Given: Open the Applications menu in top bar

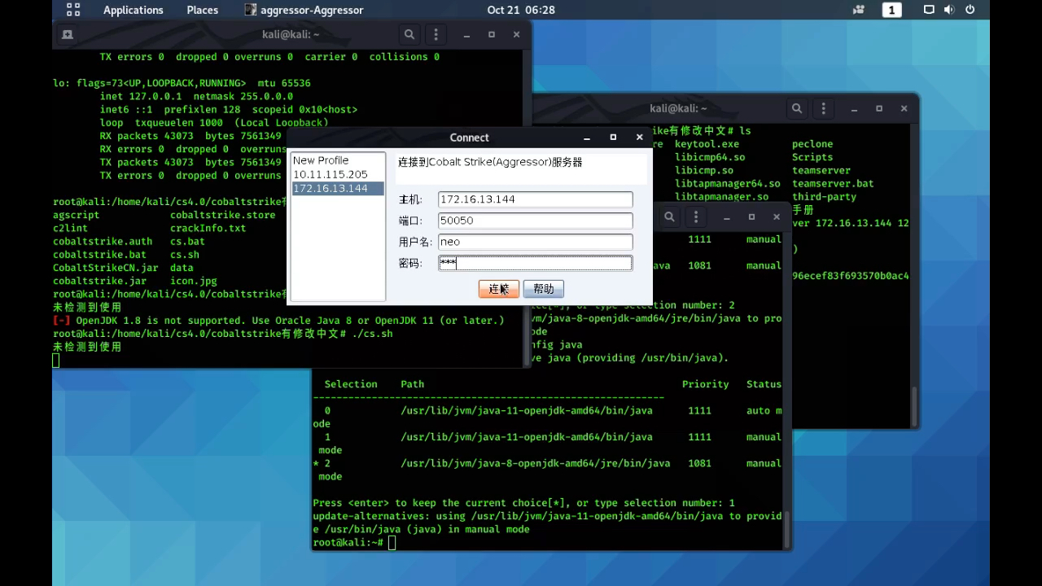Looking at the screenshot, I should click(134, 10).
